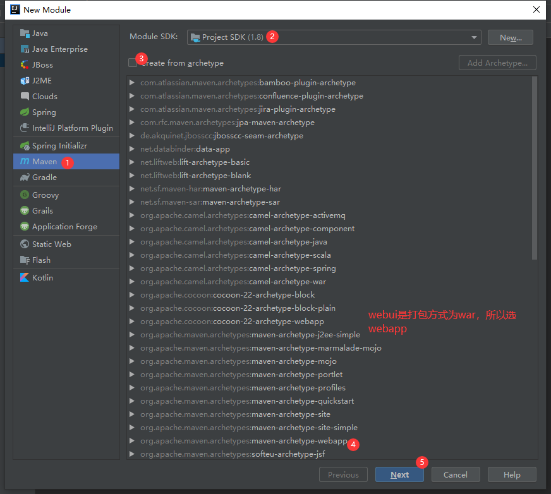
Task: Click the Flash icon
Action: point(25,260)
